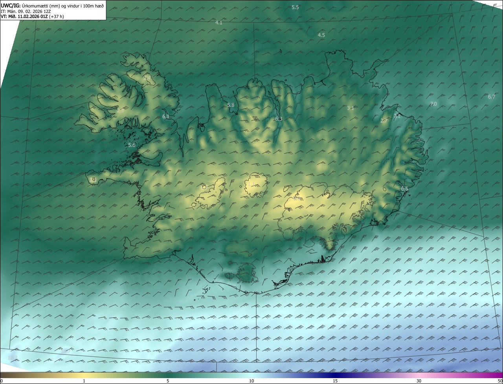Click the '15' tick on the color scale

pos(335,381)
